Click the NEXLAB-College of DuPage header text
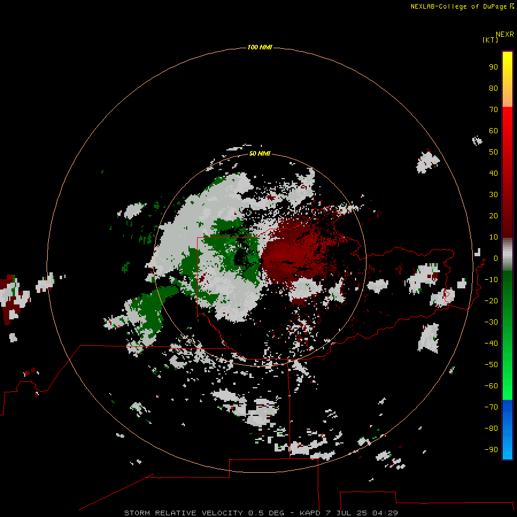 pos(462,6)
